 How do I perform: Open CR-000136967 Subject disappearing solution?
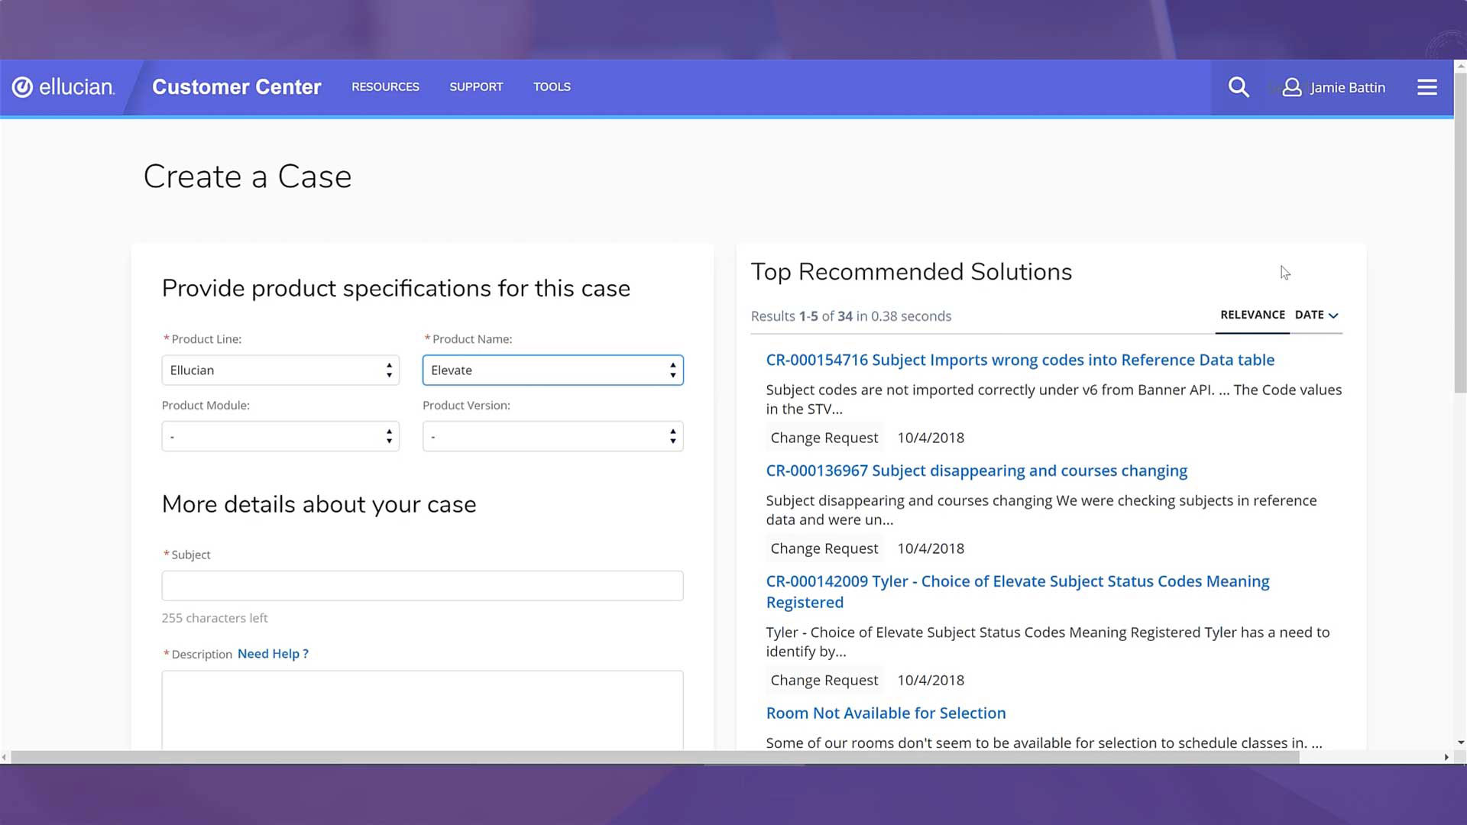click(x=976, y=471)
